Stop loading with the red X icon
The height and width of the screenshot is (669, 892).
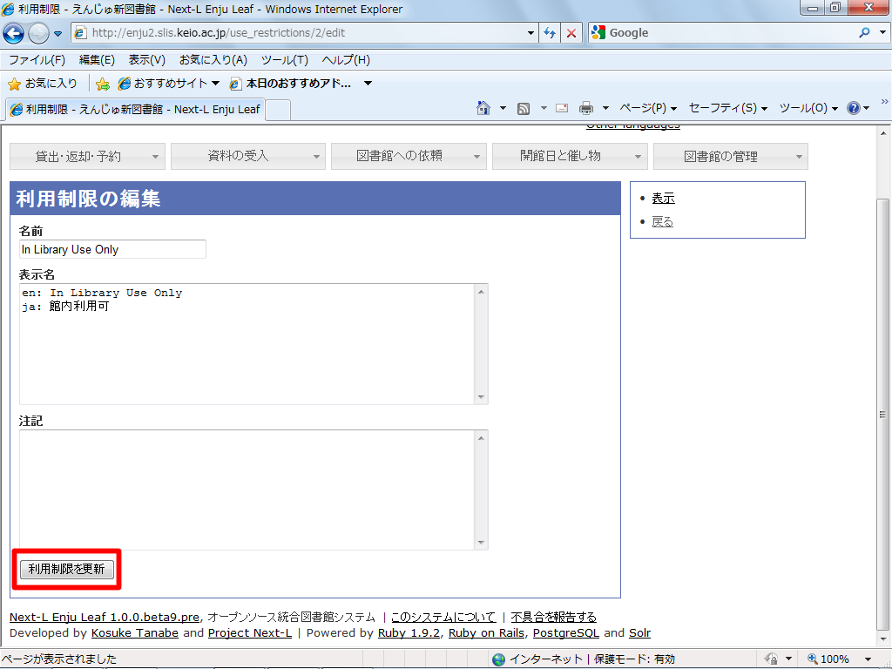click(571, 33)
